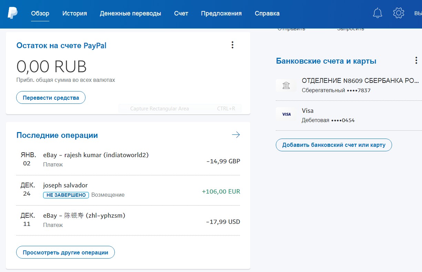
Task: Switch to the Обзор tab
Action: pyautogui.click(x=40, y=13)
